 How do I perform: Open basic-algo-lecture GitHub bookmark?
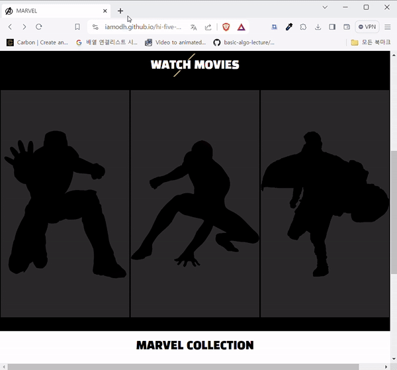pos(243,42)
